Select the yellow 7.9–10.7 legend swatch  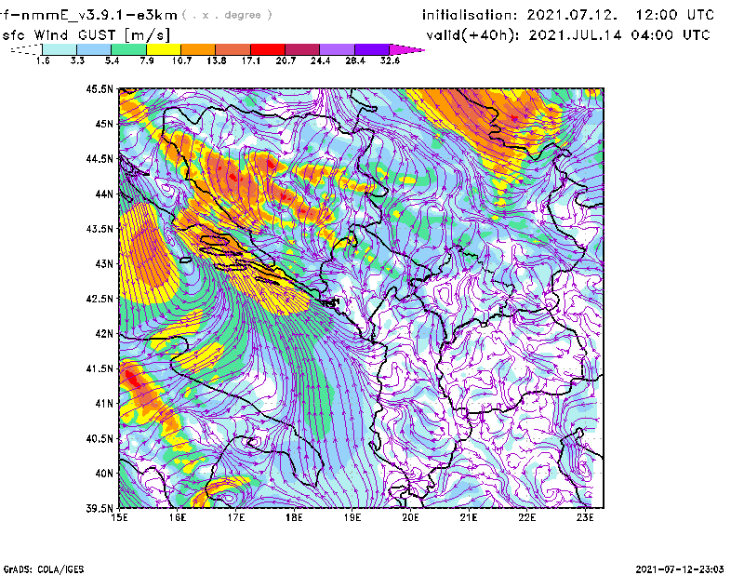pos(164,49)
